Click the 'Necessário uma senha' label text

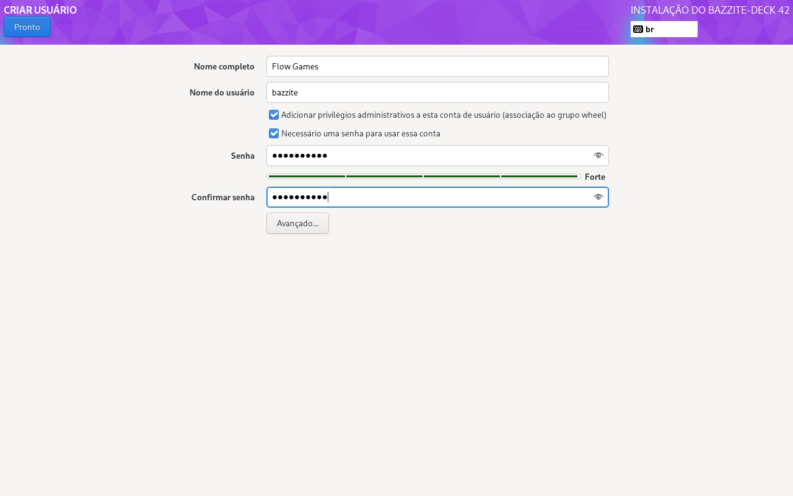(x=361, y=133)
